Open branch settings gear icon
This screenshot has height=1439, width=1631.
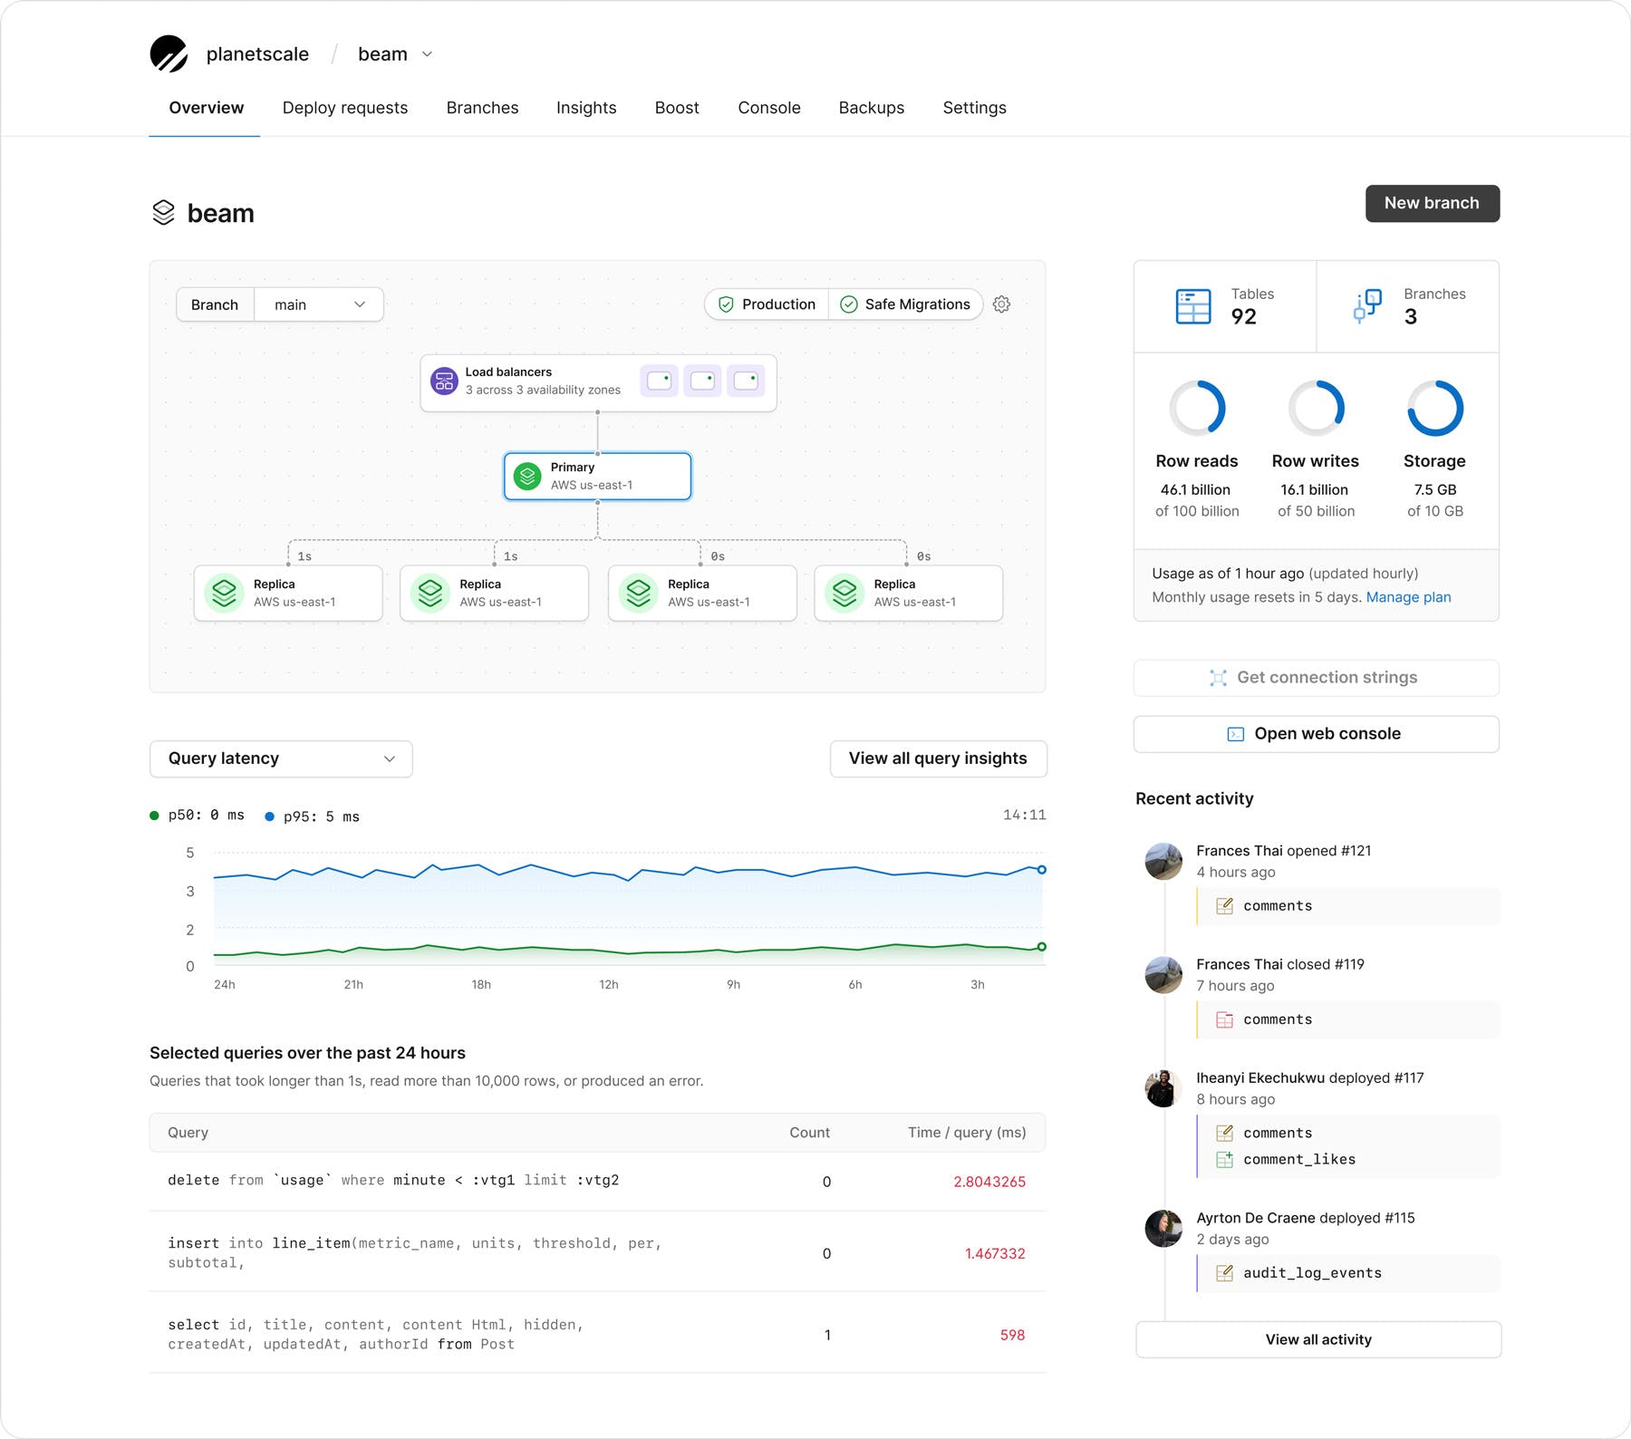click(1001, 304)
